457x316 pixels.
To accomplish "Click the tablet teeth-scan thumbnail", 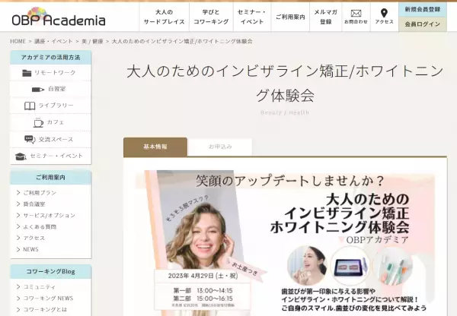I will (350, 265).
